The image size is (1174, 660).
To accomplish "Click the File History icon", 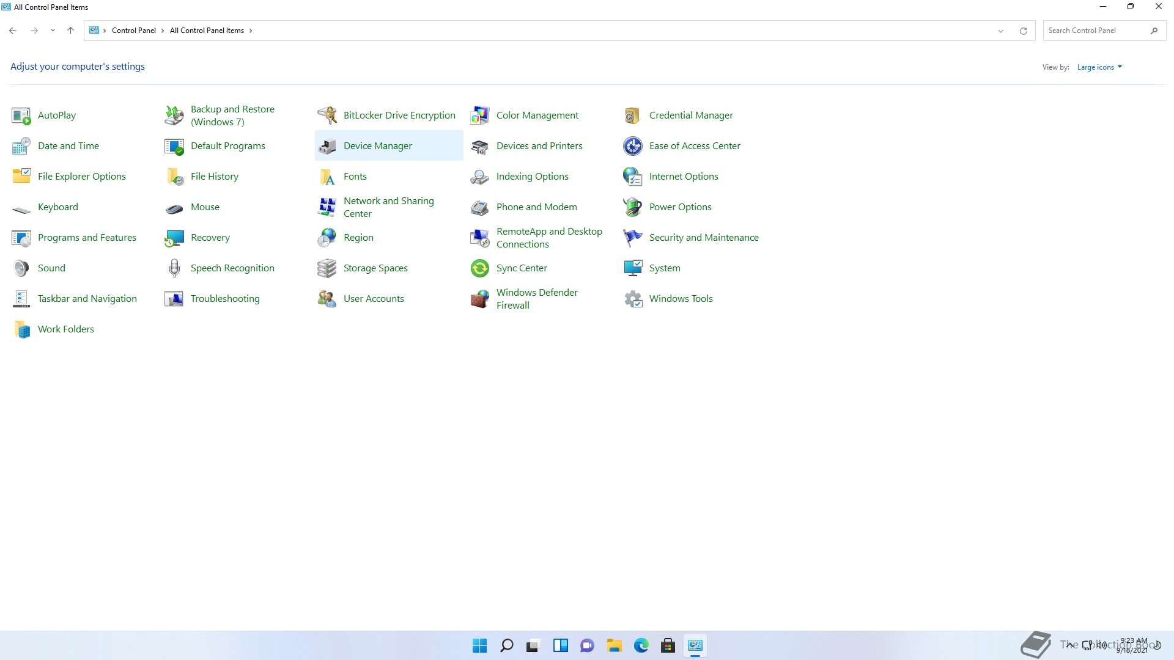I will coord(174,177).
